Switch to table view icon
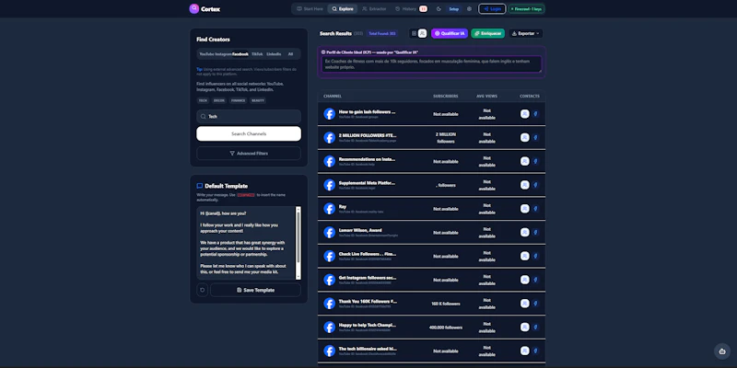This screenshot has width=737, height=368. [x=414, y=33]
